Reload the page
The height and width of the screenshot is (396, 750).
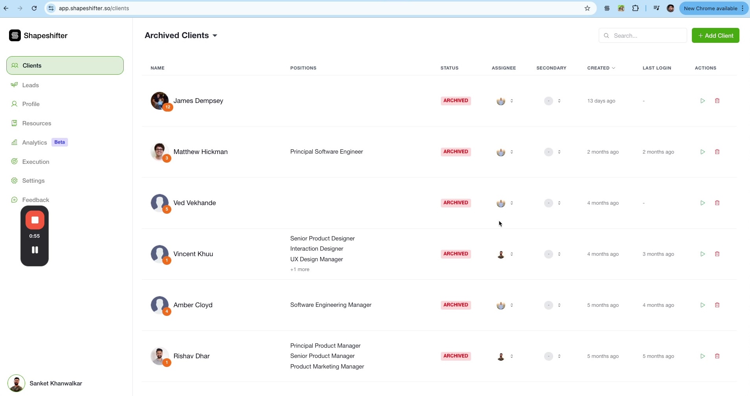pyautogui.click(x=34, y=8)
